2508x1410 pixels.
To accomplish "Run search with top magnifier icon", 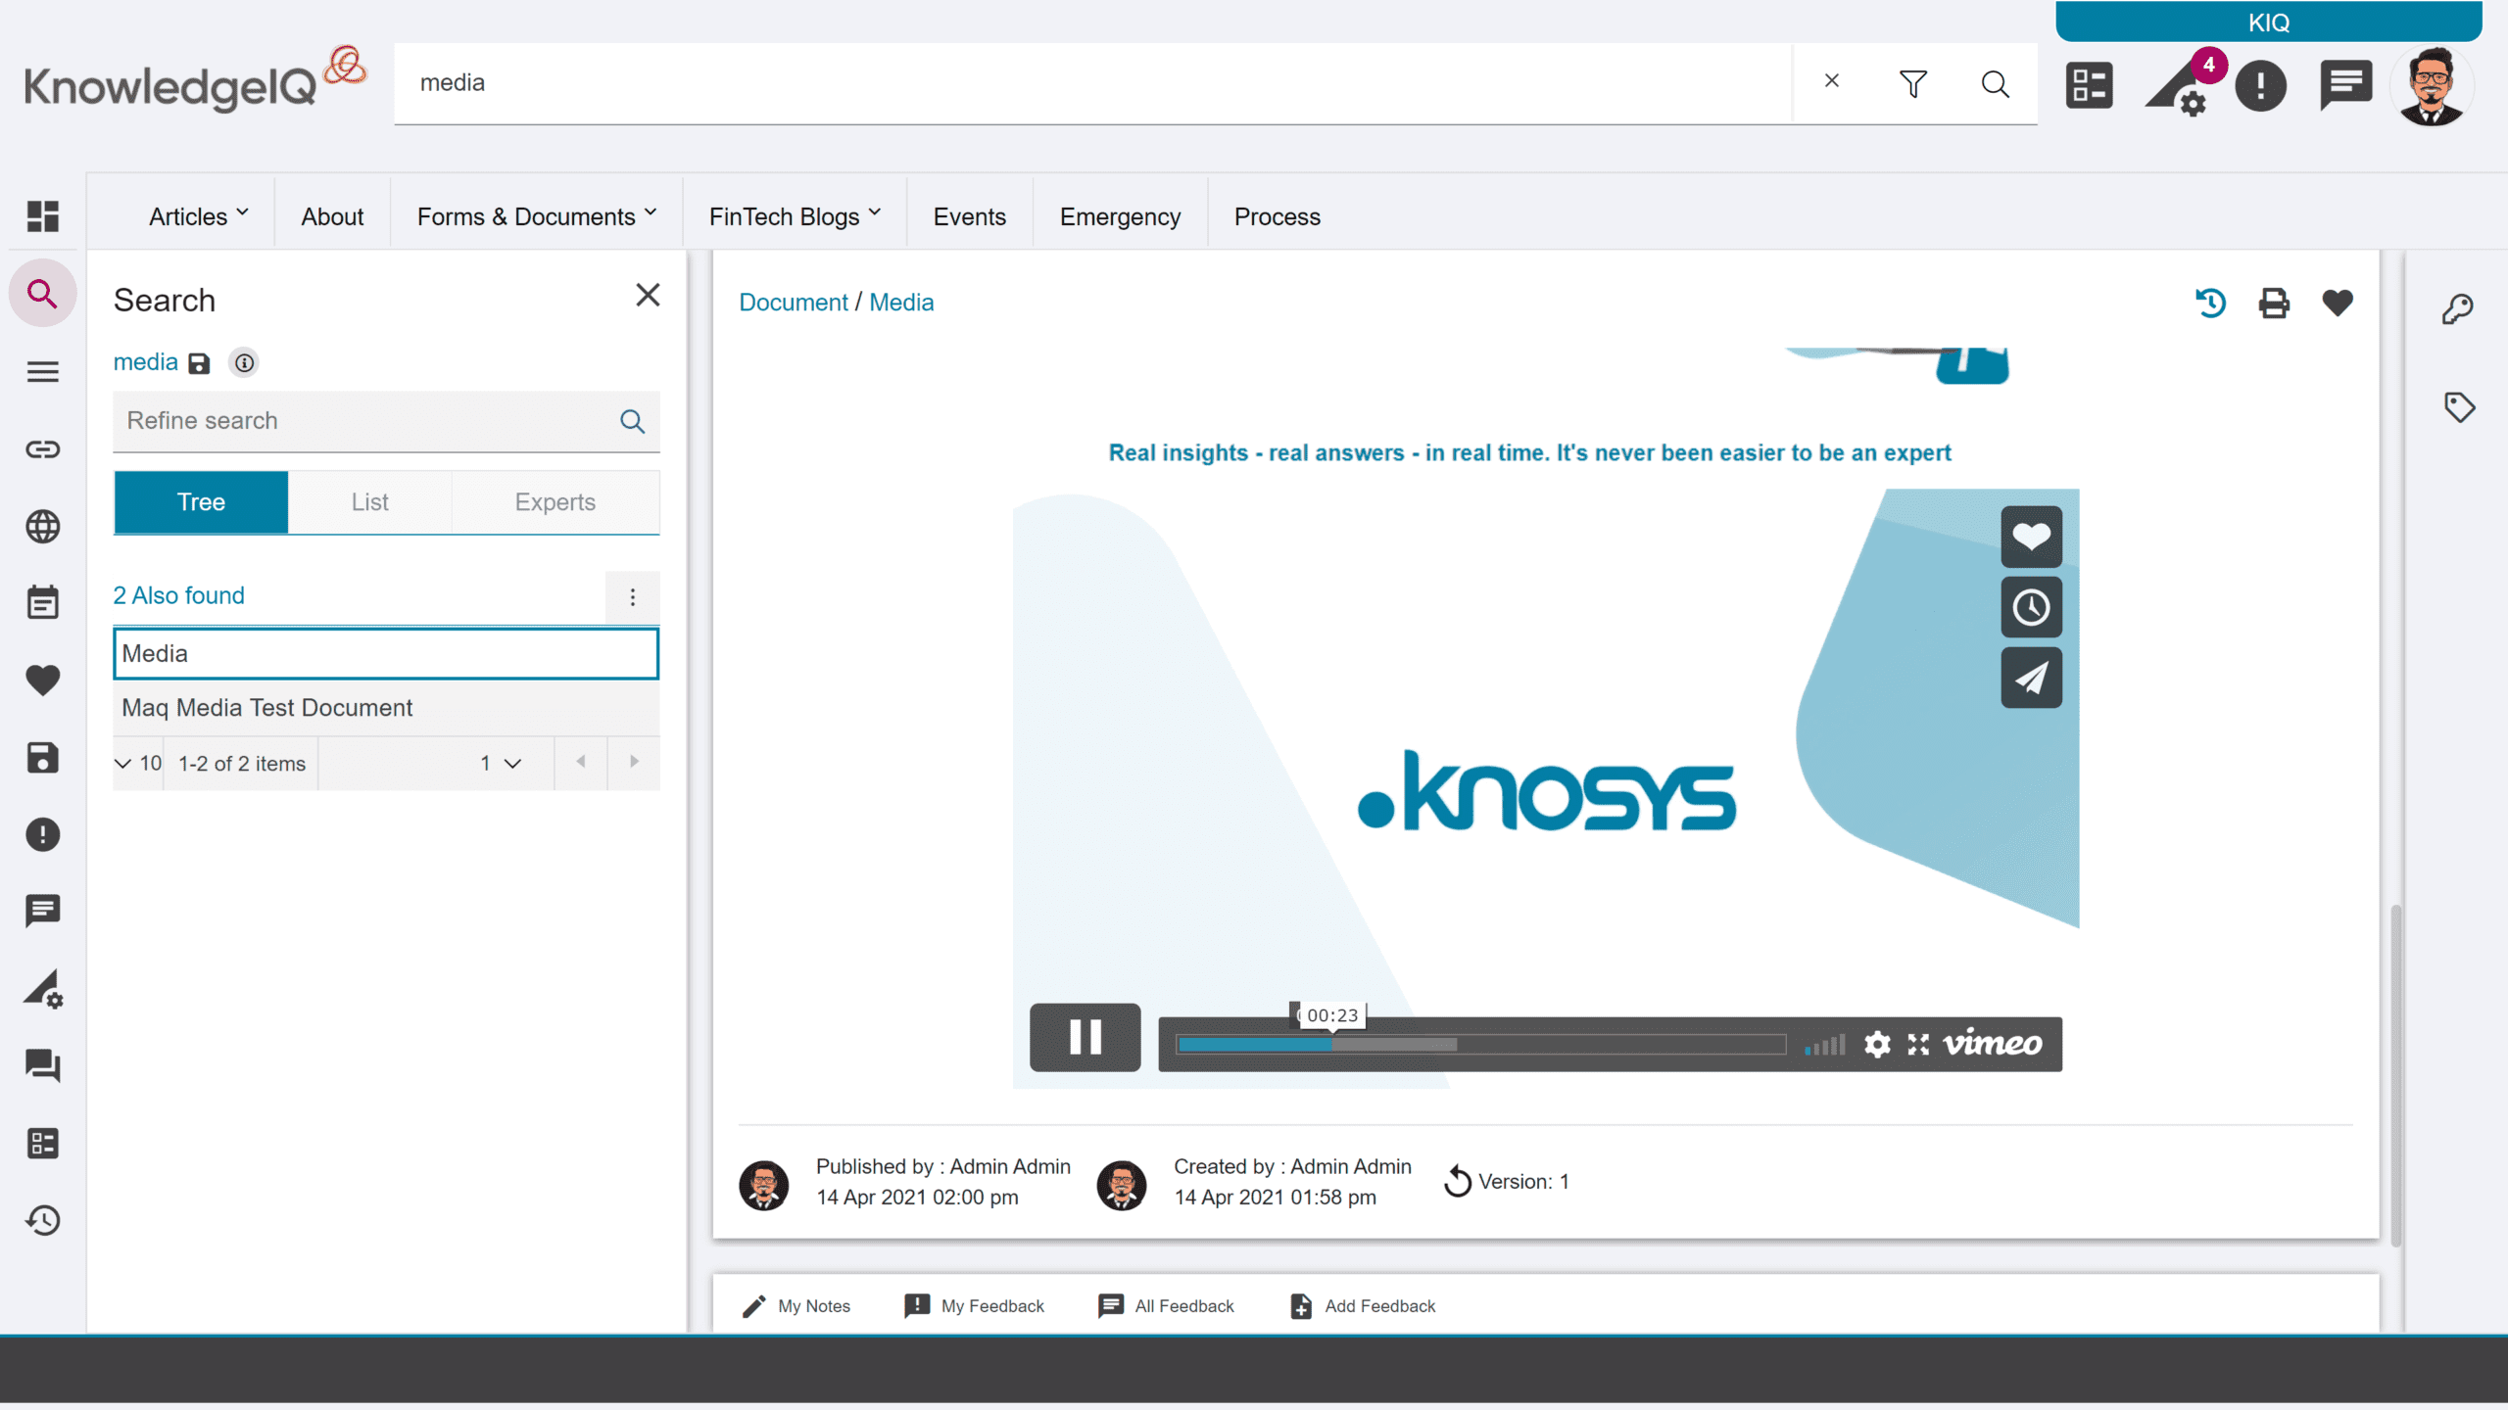I will pos(1996,83).
